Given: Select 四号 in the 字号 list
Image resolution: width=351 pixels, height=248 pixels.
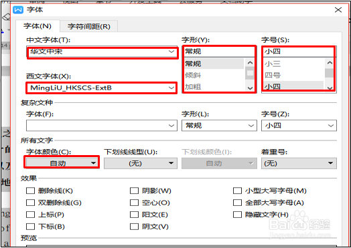Looking at the screenshot, I should 293,75.
